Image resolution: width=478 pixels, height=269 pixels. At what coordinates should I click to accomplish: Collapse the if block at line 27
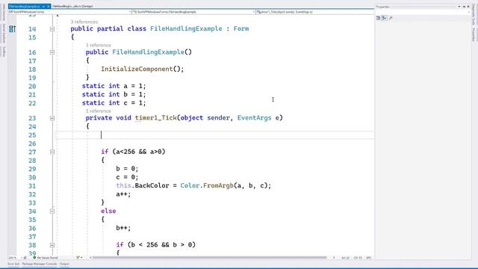(52, 152)
